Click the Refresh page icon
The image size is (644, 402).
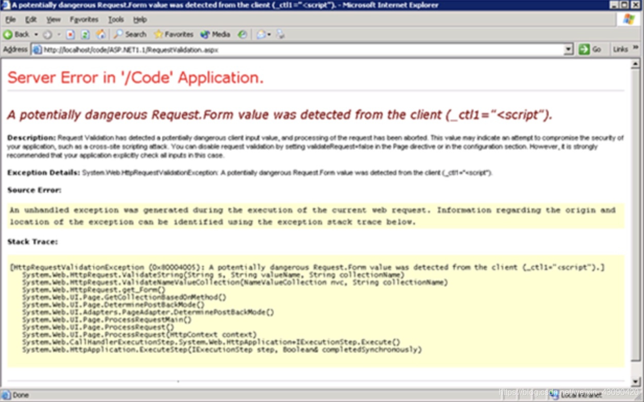click(84, 35)
